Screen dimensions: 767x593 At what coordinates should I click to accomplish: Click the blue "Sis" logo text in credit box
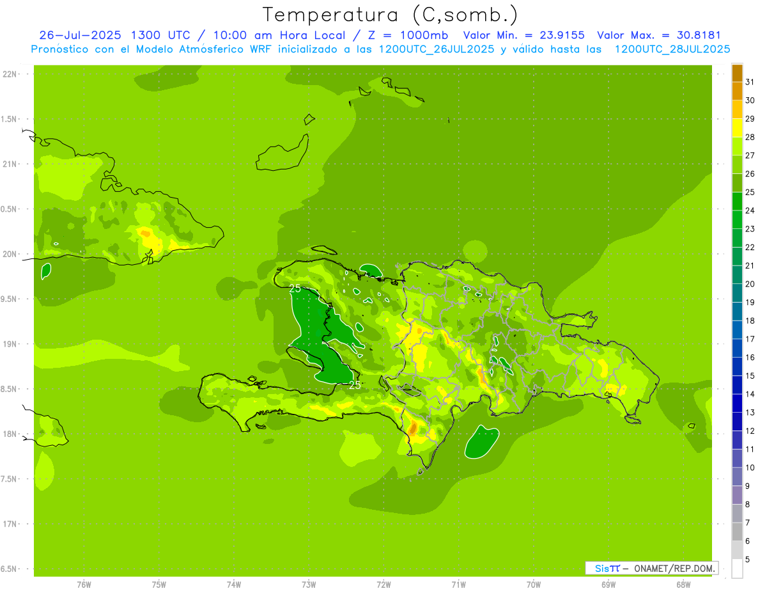(x=601, y=568)
